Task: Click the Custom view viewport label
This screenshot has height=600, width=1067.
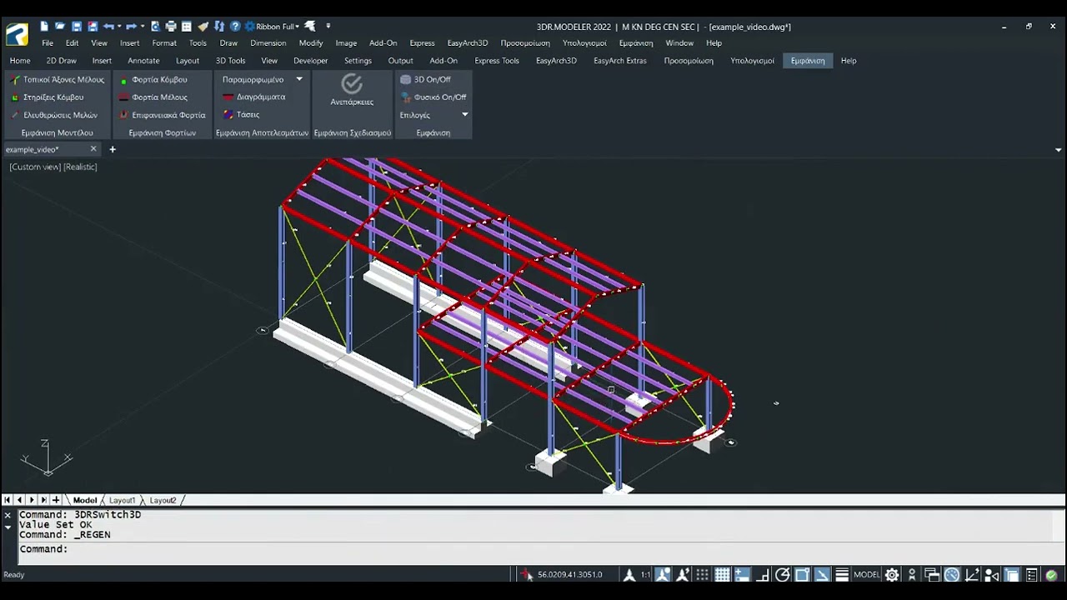Action: [35, 167]
